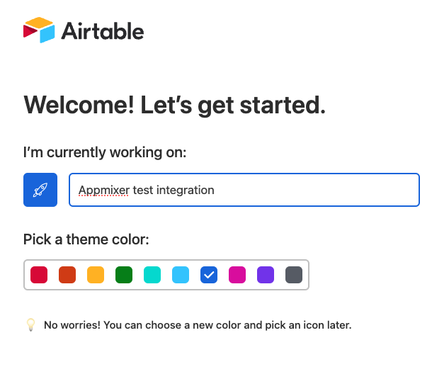Pick the purple theme color

[266, 274]
